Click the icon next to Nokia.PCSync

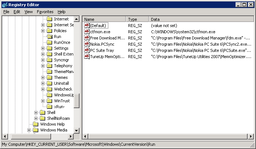pos(87,44)
